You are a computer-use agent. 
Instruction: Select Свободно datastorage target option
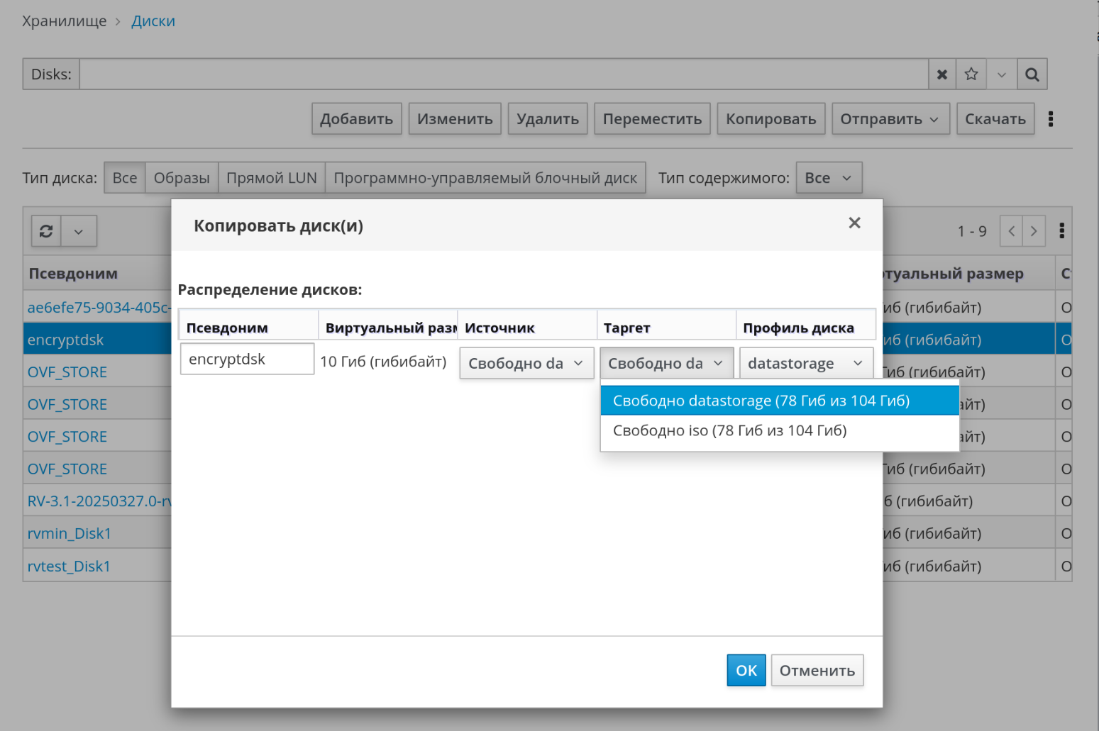point(761,401)
